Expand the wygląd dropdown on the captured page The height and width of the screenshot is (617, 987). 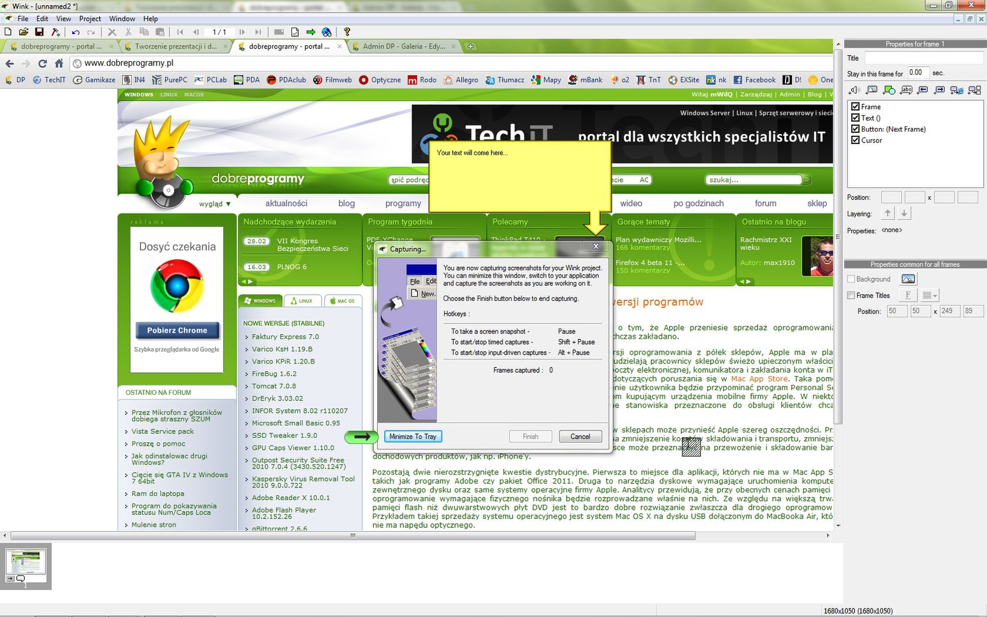(x=215, y=203)
